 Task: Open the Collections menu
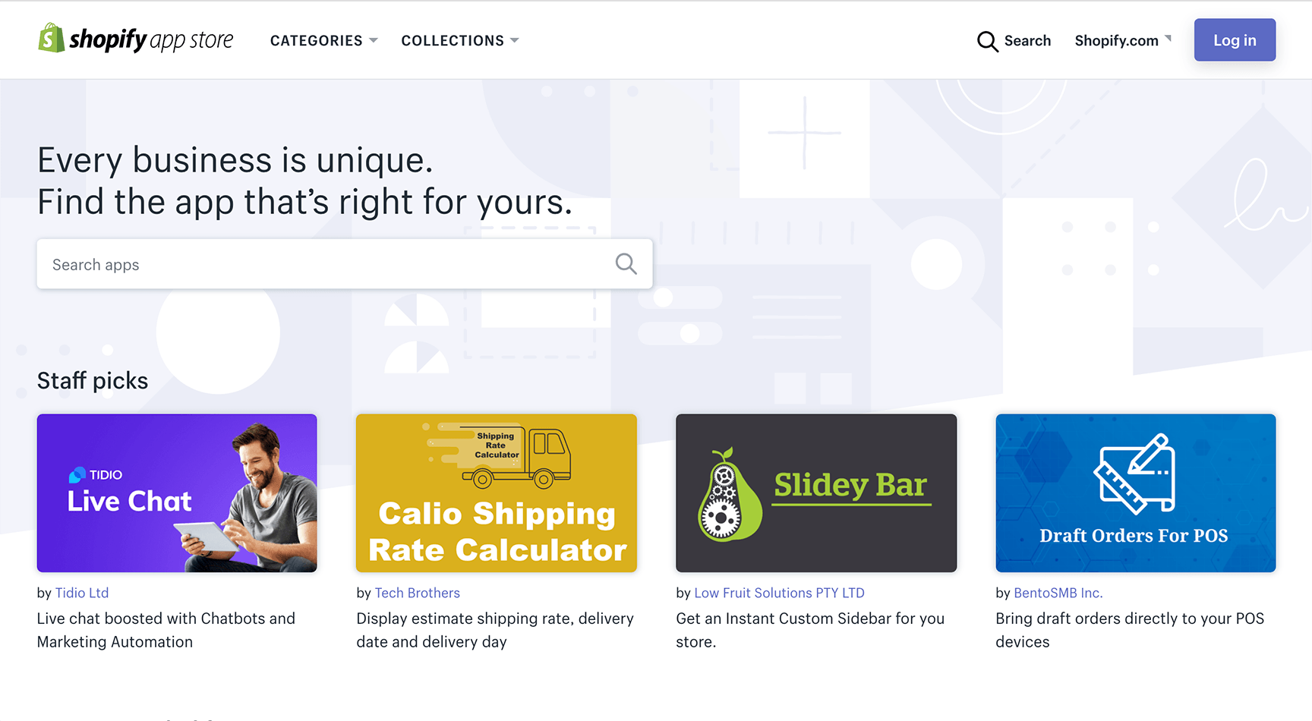coord(453,41)
